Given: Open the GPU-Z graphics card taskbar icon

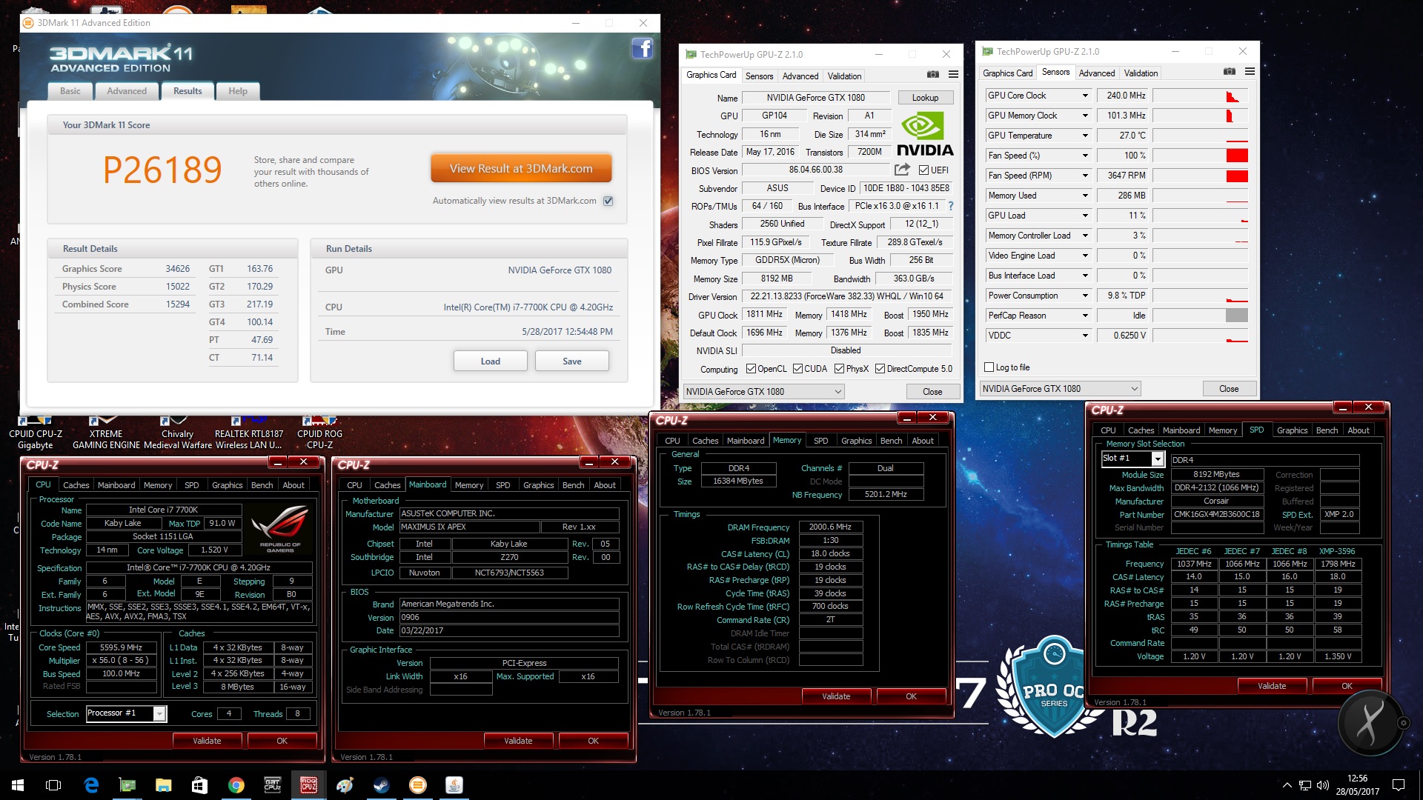Looking at the screenshot, I should coord(127,785).
